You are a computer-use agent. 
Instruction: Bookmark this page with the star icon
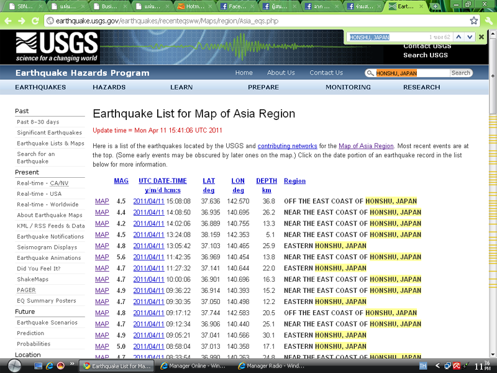click(473, 21)
